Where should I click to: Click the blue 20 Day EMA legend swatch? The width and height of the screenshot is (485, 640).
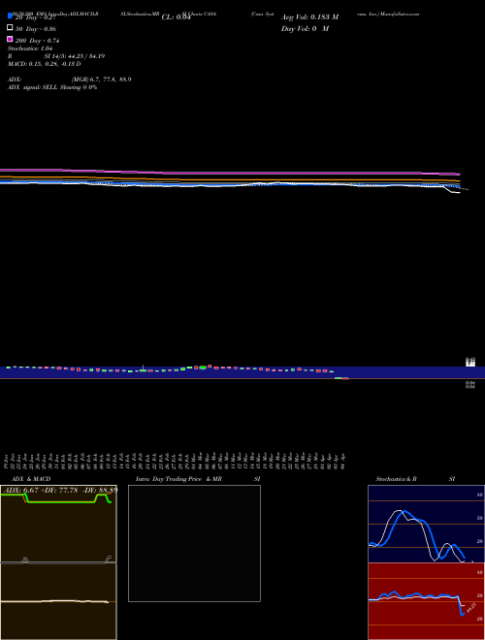[x=10, y=16]
